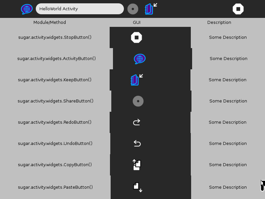Click the sugar.activity.widgets.PasteButton() label
Image resolution: width=265 pixels, height=199 pixels.
click(x=55, y=187)
